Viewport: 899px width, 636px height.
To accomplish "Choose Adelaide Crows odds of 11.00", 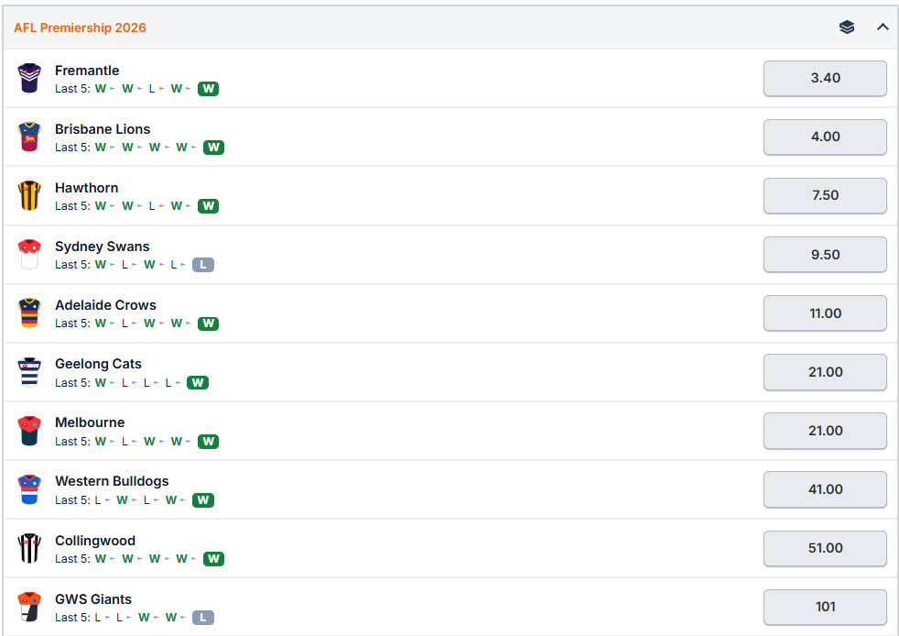I will click(x=825, y=313).
